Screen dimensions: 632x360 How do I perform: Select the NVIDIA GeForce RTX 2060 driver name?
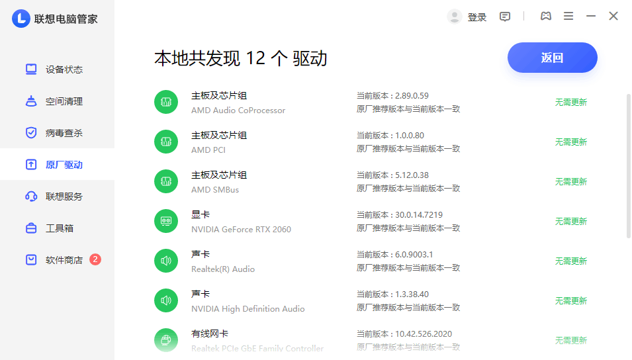(x=241, y=230)
